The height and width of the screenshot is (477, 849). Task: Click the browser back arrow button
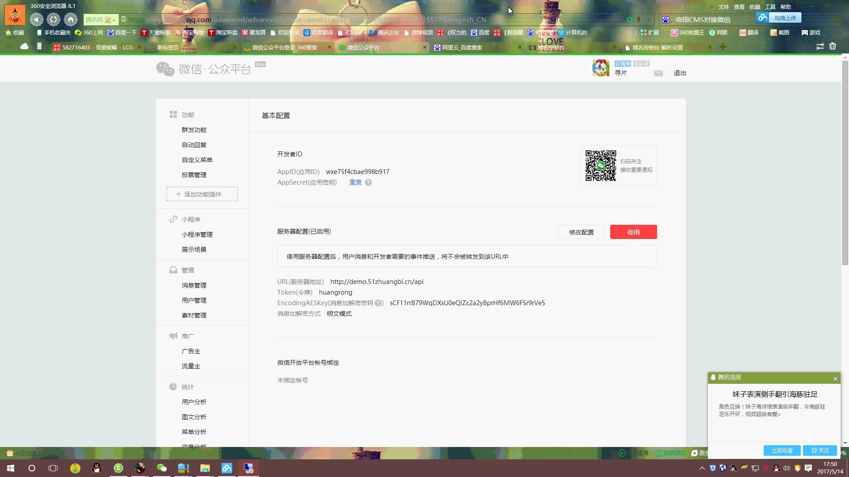click(37, 19)
